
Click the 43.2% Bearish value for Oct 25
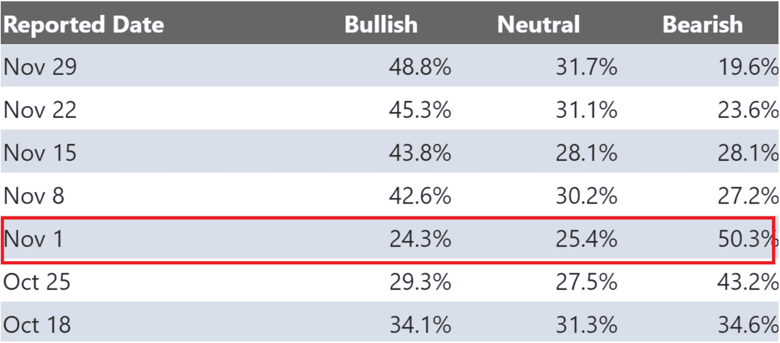tap(748, 282)
